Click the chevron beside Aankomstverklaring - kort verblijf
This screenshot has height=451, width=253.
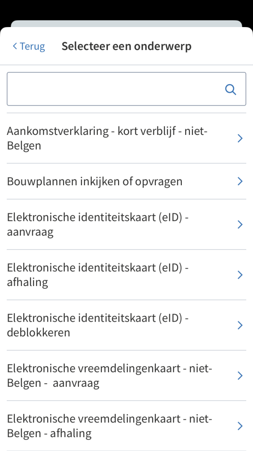(x=240, y=138)
